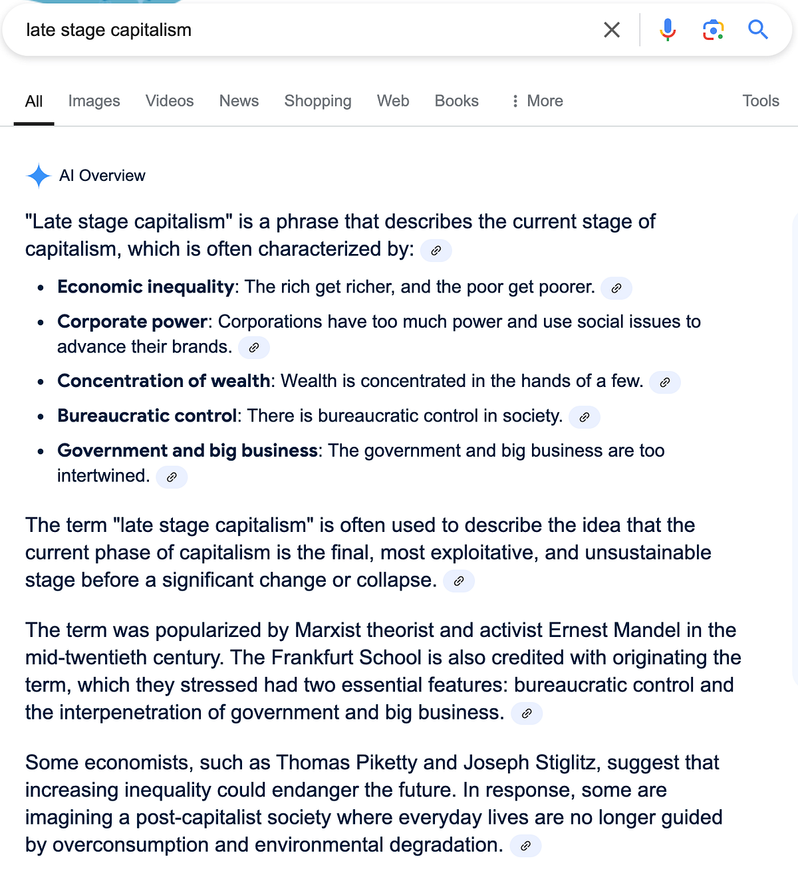
Task: Open citation after Ernest Mandel paragraph
Action: click(527, 713)
